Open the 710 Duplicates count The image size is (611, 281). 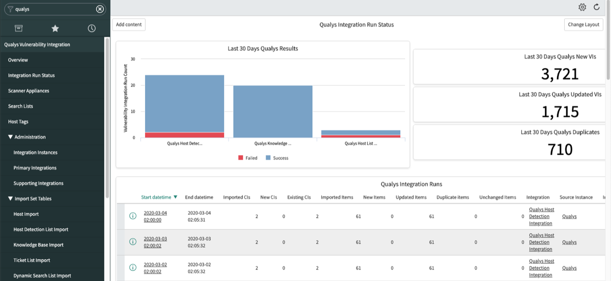[x=560, y=149]
